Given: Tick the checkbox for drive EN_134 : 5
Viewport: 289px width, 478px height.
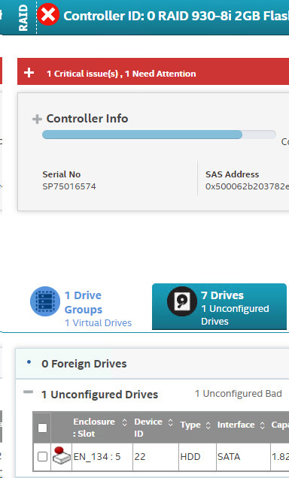Looking at the screenshot, I should coord(42,456).
